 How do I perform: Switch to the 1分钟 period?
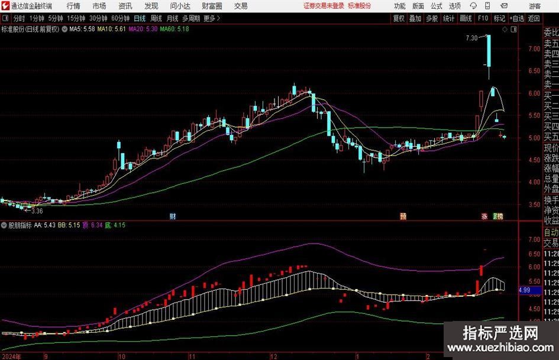pyautogui.click(x=36, y=18)
